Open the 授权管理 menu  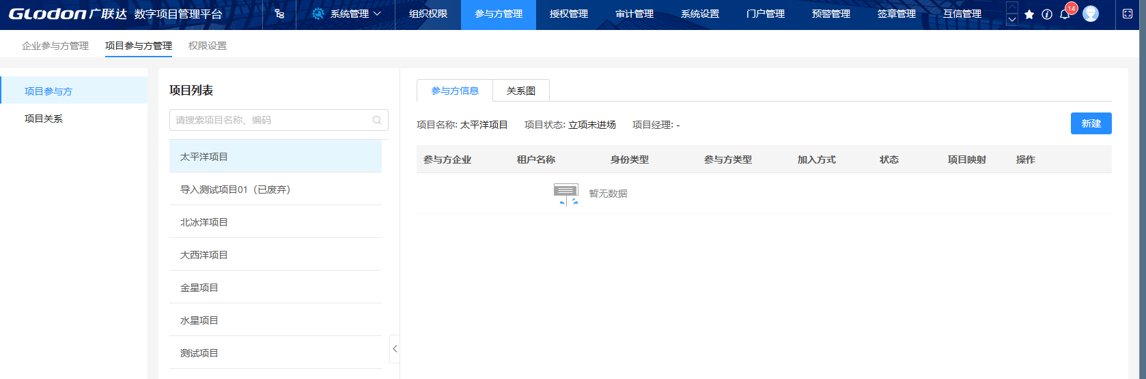coord(569,14)
